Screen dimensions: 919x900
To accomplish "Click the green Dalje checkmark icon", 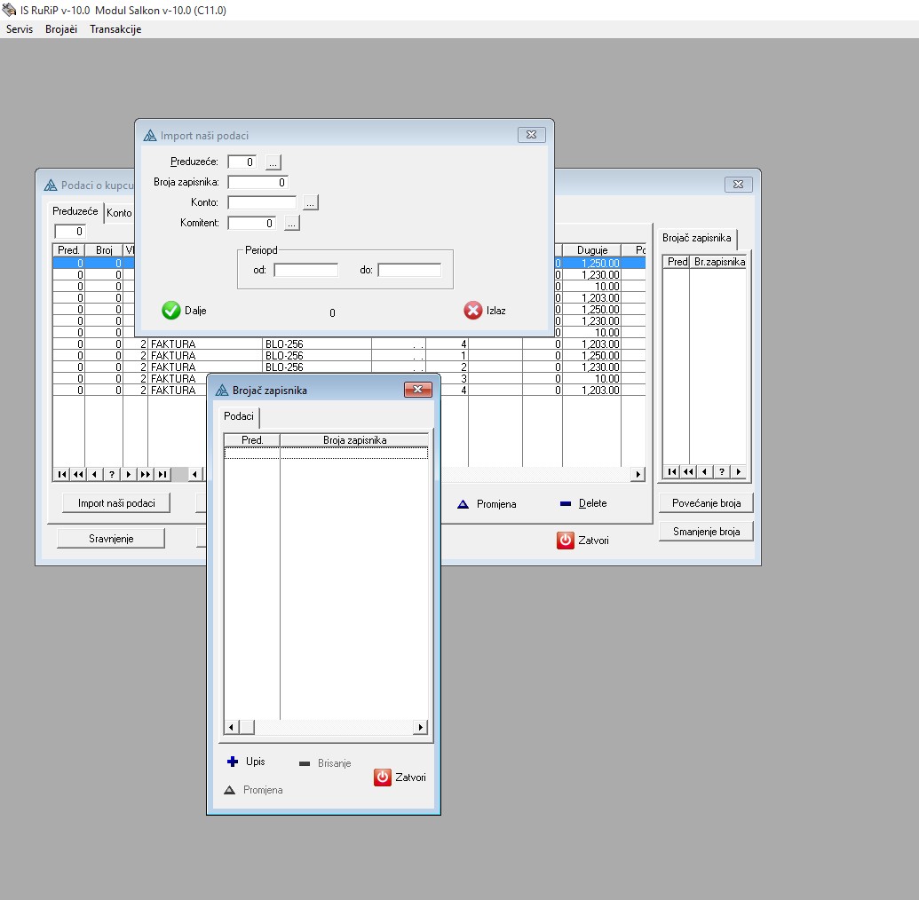I will tap(171, 311).
